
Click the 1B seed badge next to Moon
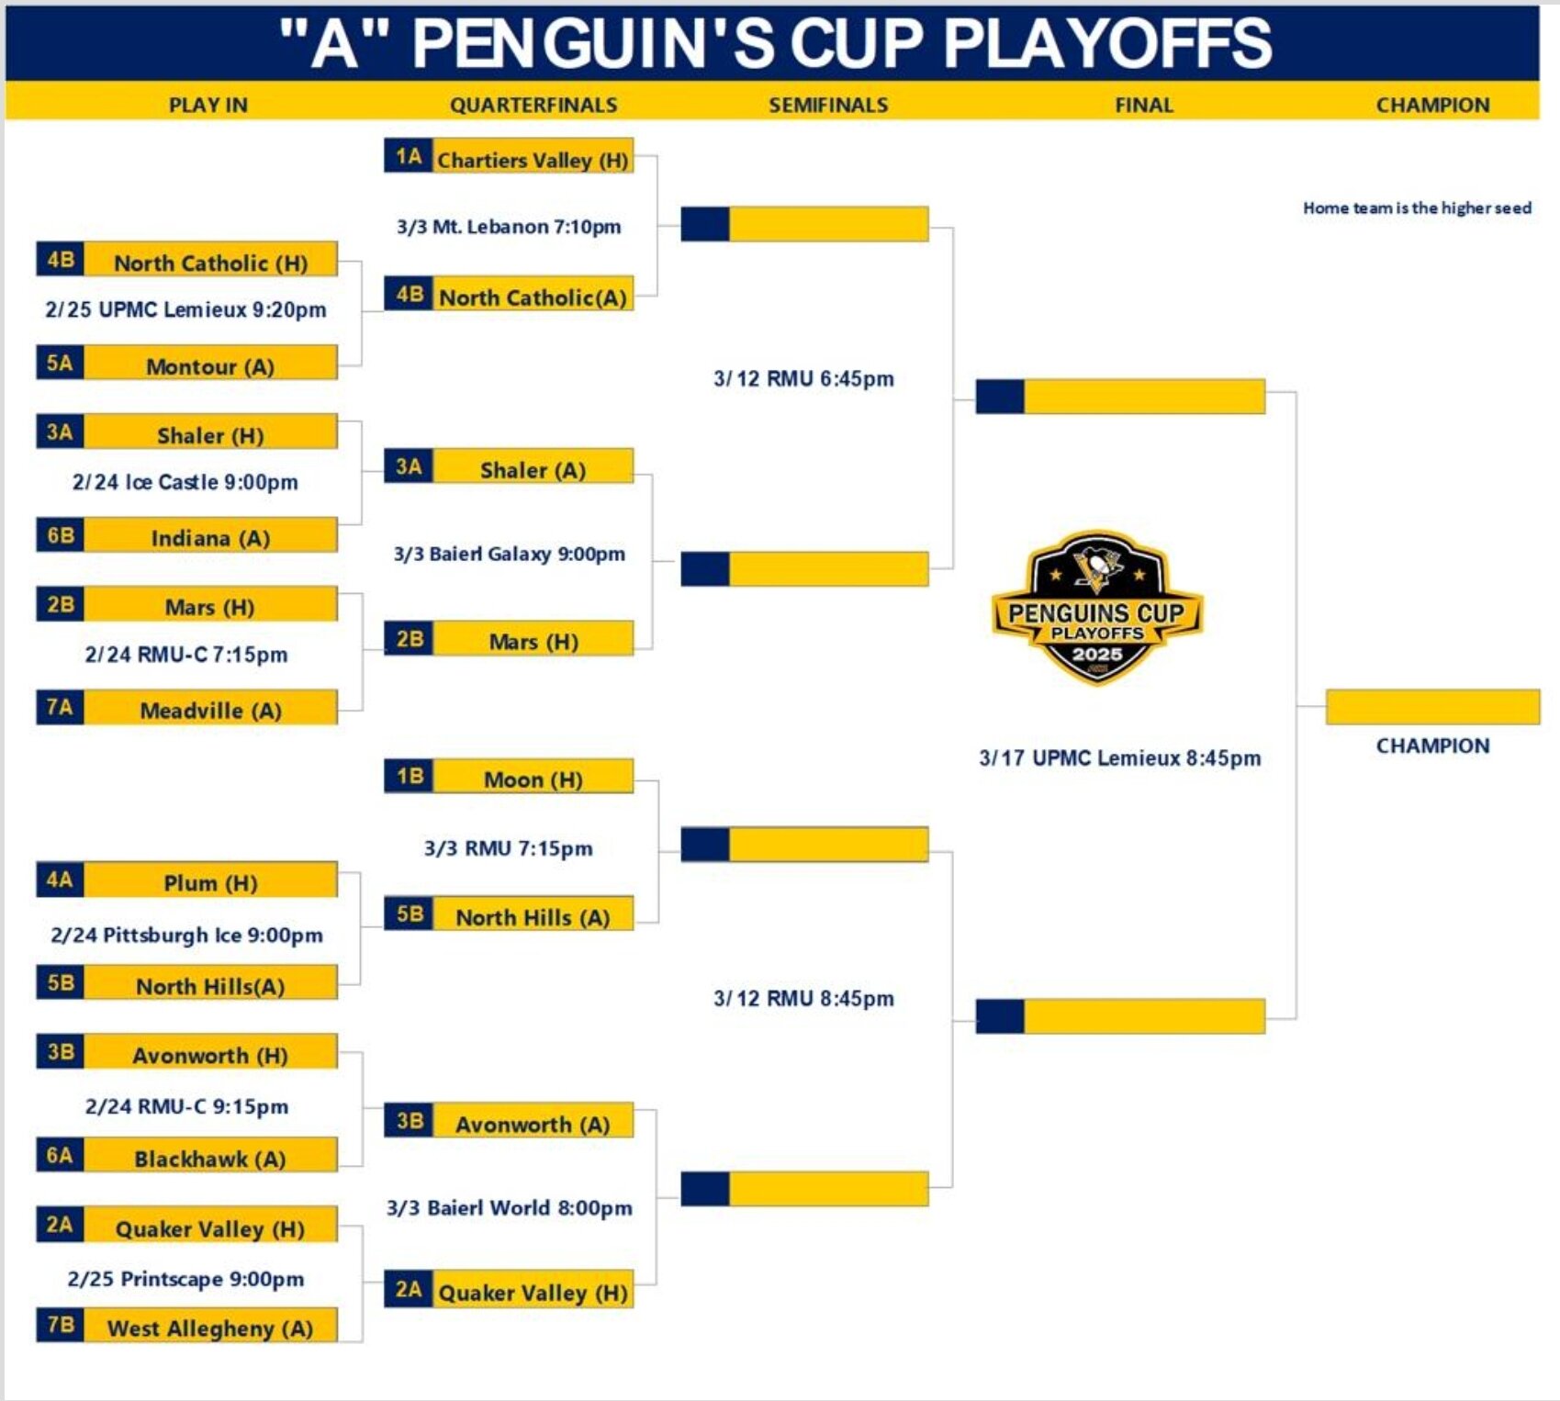409,776
